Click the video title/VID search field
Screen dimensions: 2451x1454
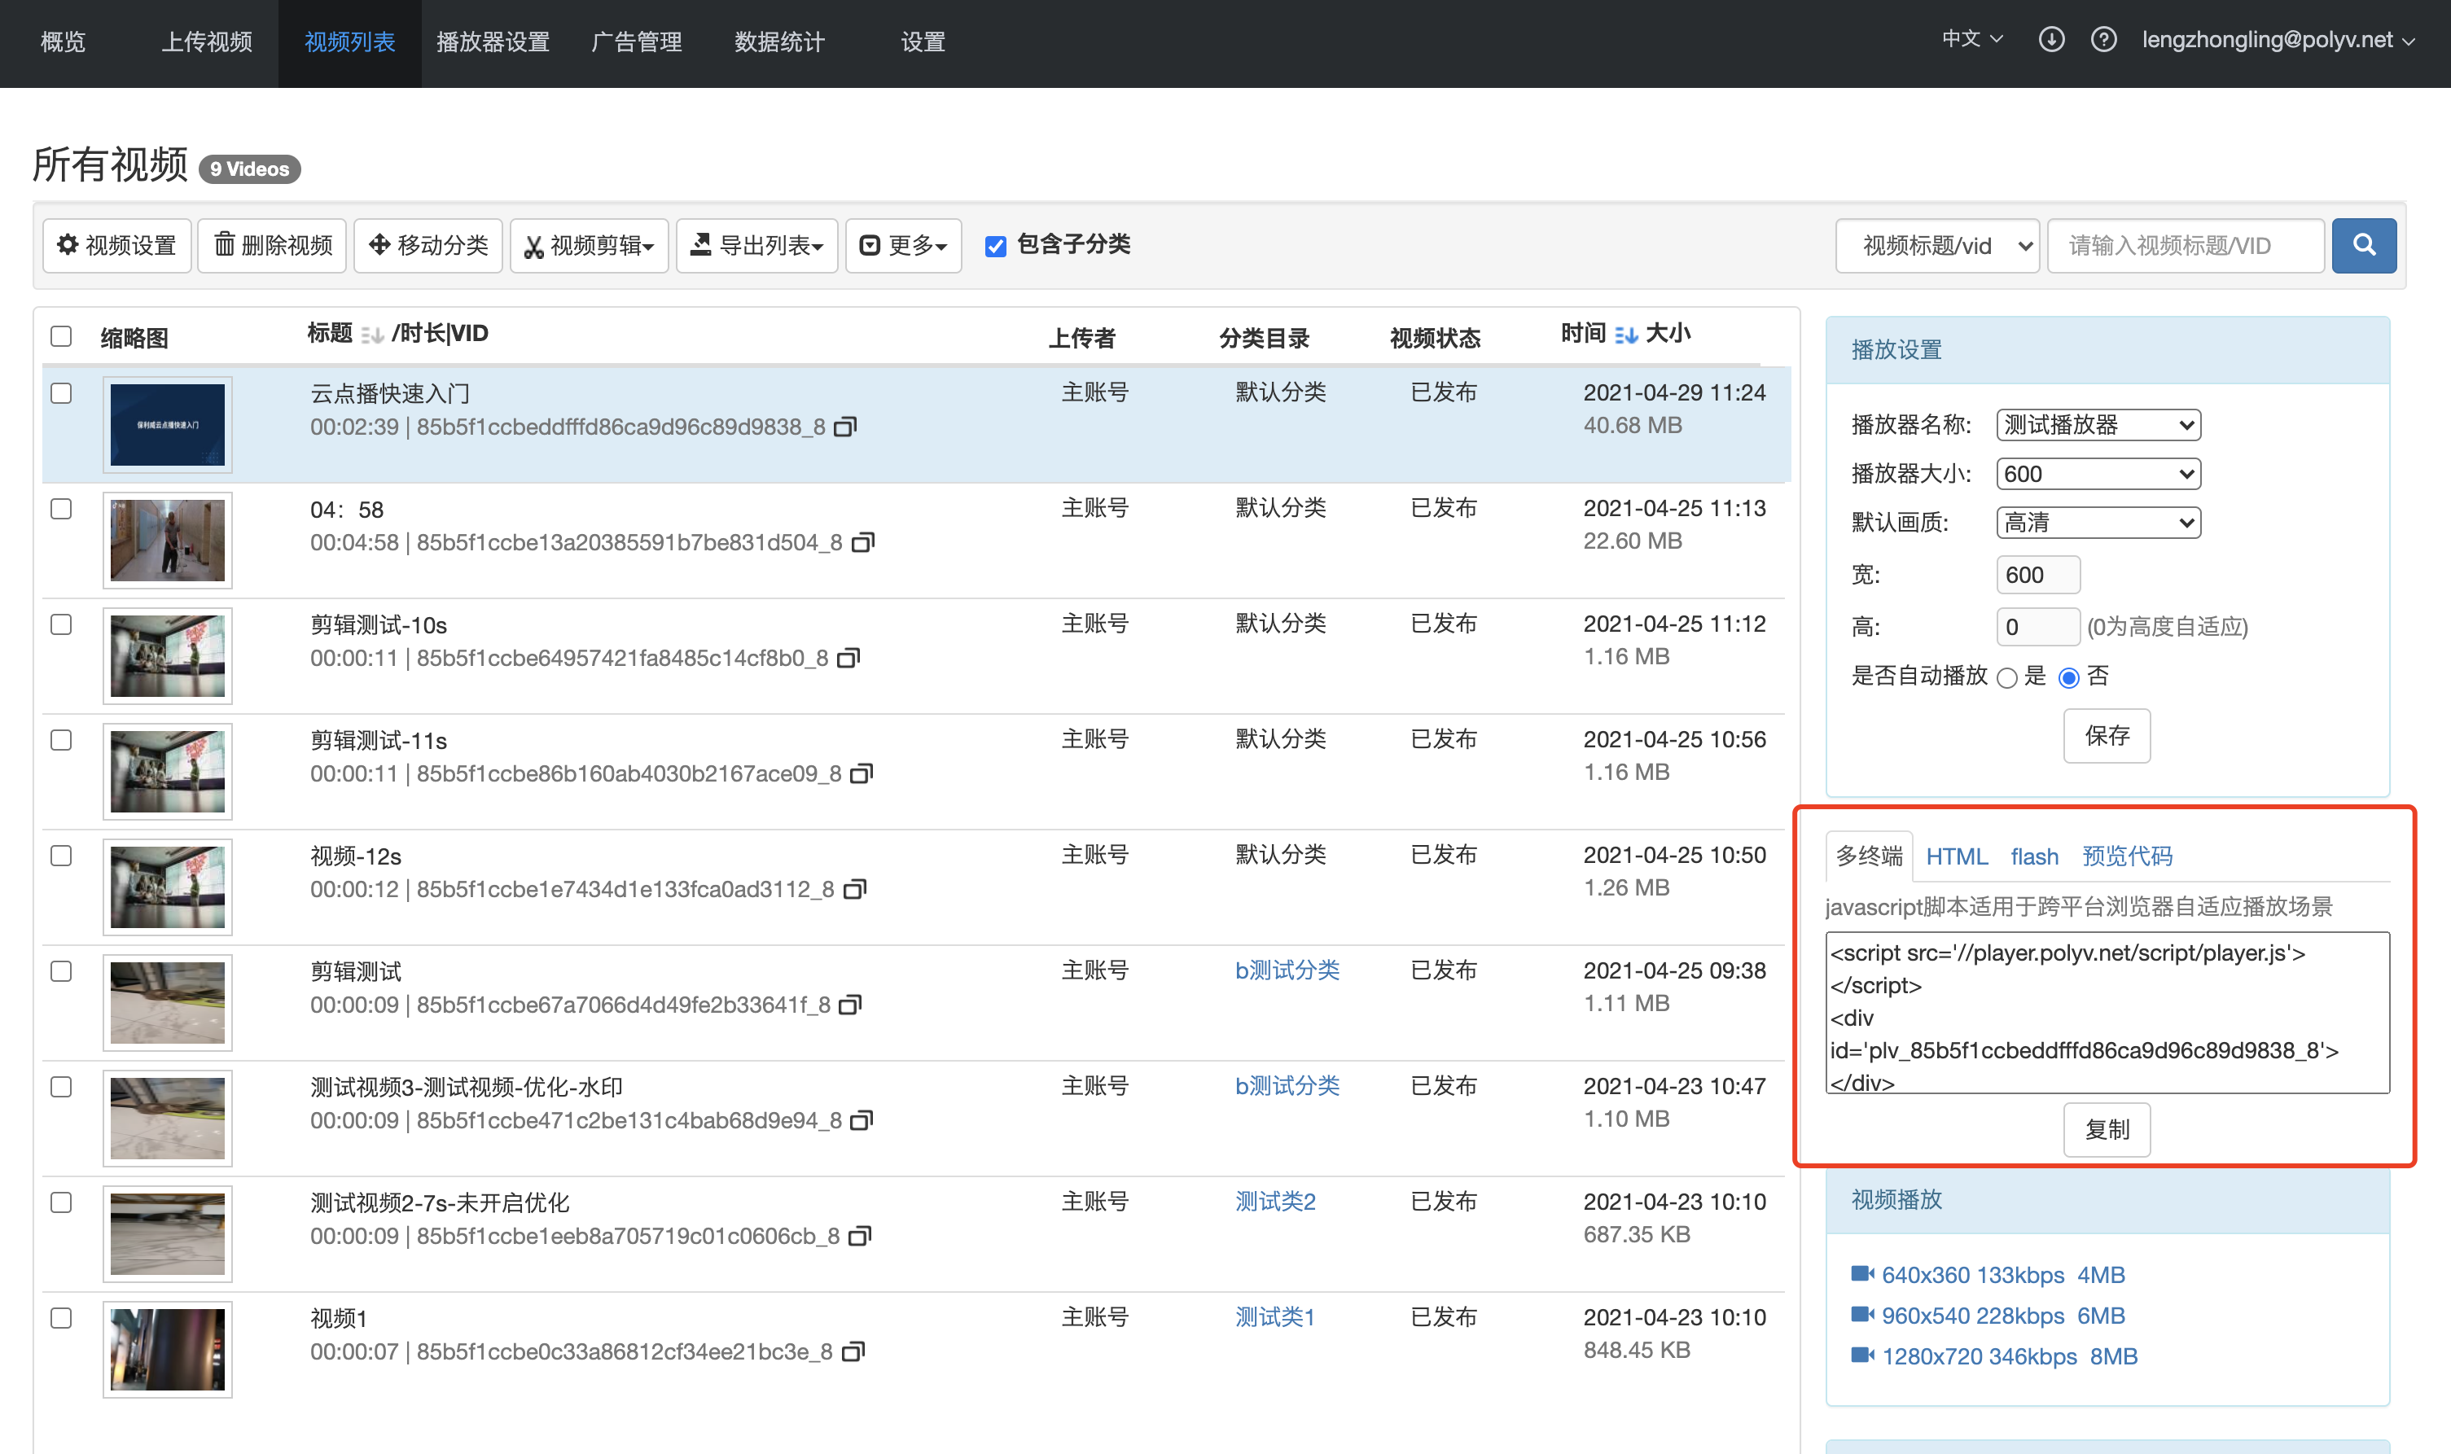(2186, 245)
